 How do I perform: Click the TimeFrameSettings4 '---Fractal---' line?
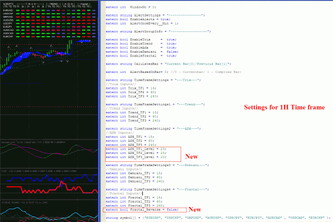(157, 190)
